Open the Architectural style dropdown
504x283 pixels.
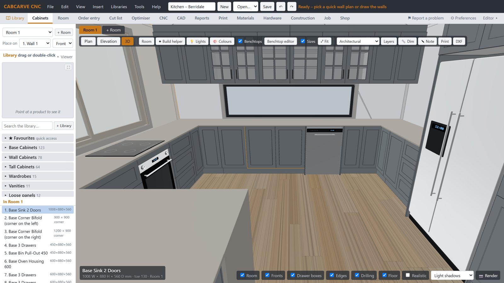point(358,41)
